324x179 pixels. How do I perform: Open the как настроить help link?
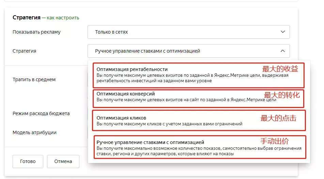click(63, 18)
